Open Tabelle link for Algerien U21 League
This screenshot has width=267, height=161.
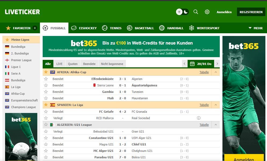coord(204,125)
